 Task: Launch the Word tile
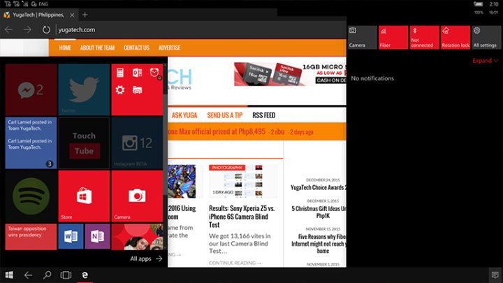pos(71,237)
